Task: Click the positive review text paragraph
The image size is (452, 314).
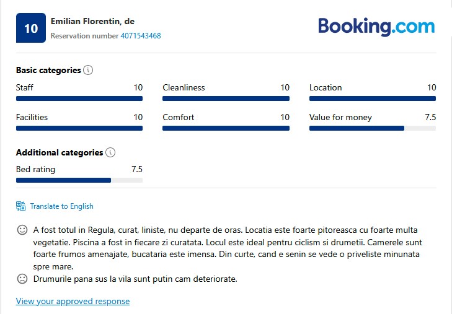Action: point(228,248)
